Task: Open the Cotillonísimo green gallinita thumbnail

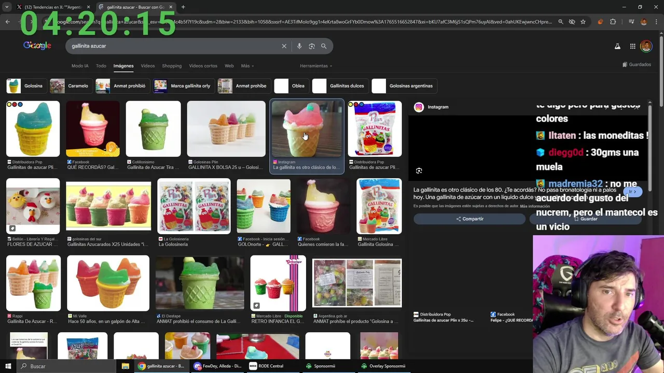Action: pos(153,129)
